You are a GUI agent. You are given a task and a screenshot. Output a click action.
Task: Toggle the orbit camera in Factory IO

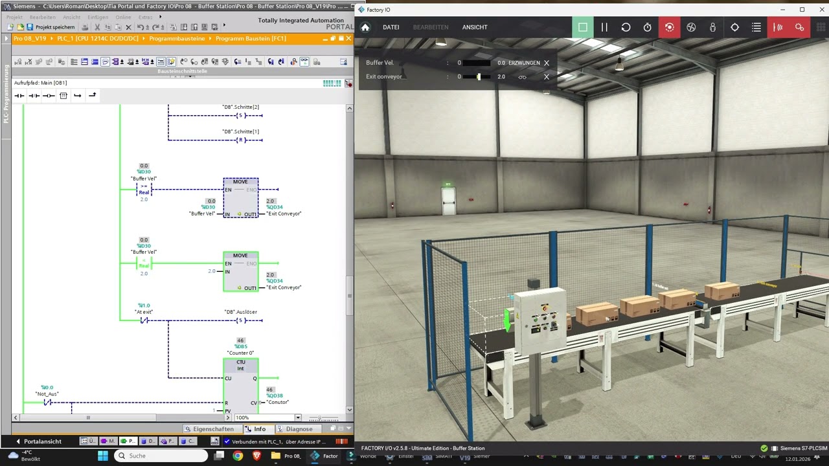pyautogui.click(x=670, y=27)
